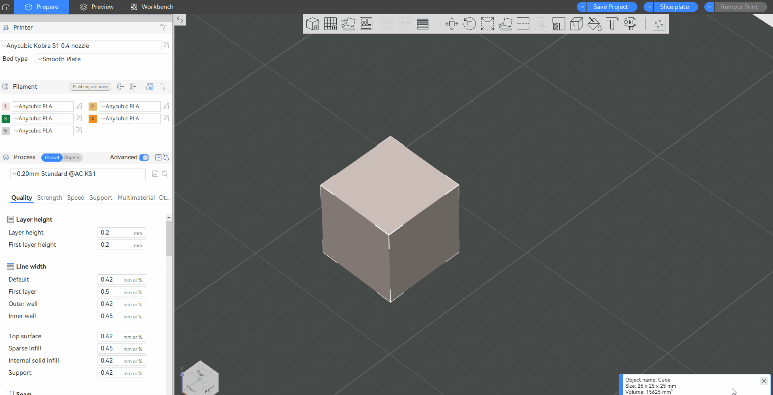The height and width of the screenshot is (395, 773).
Task: Open the printer preset dropdown
Action: tap(81, 46)
